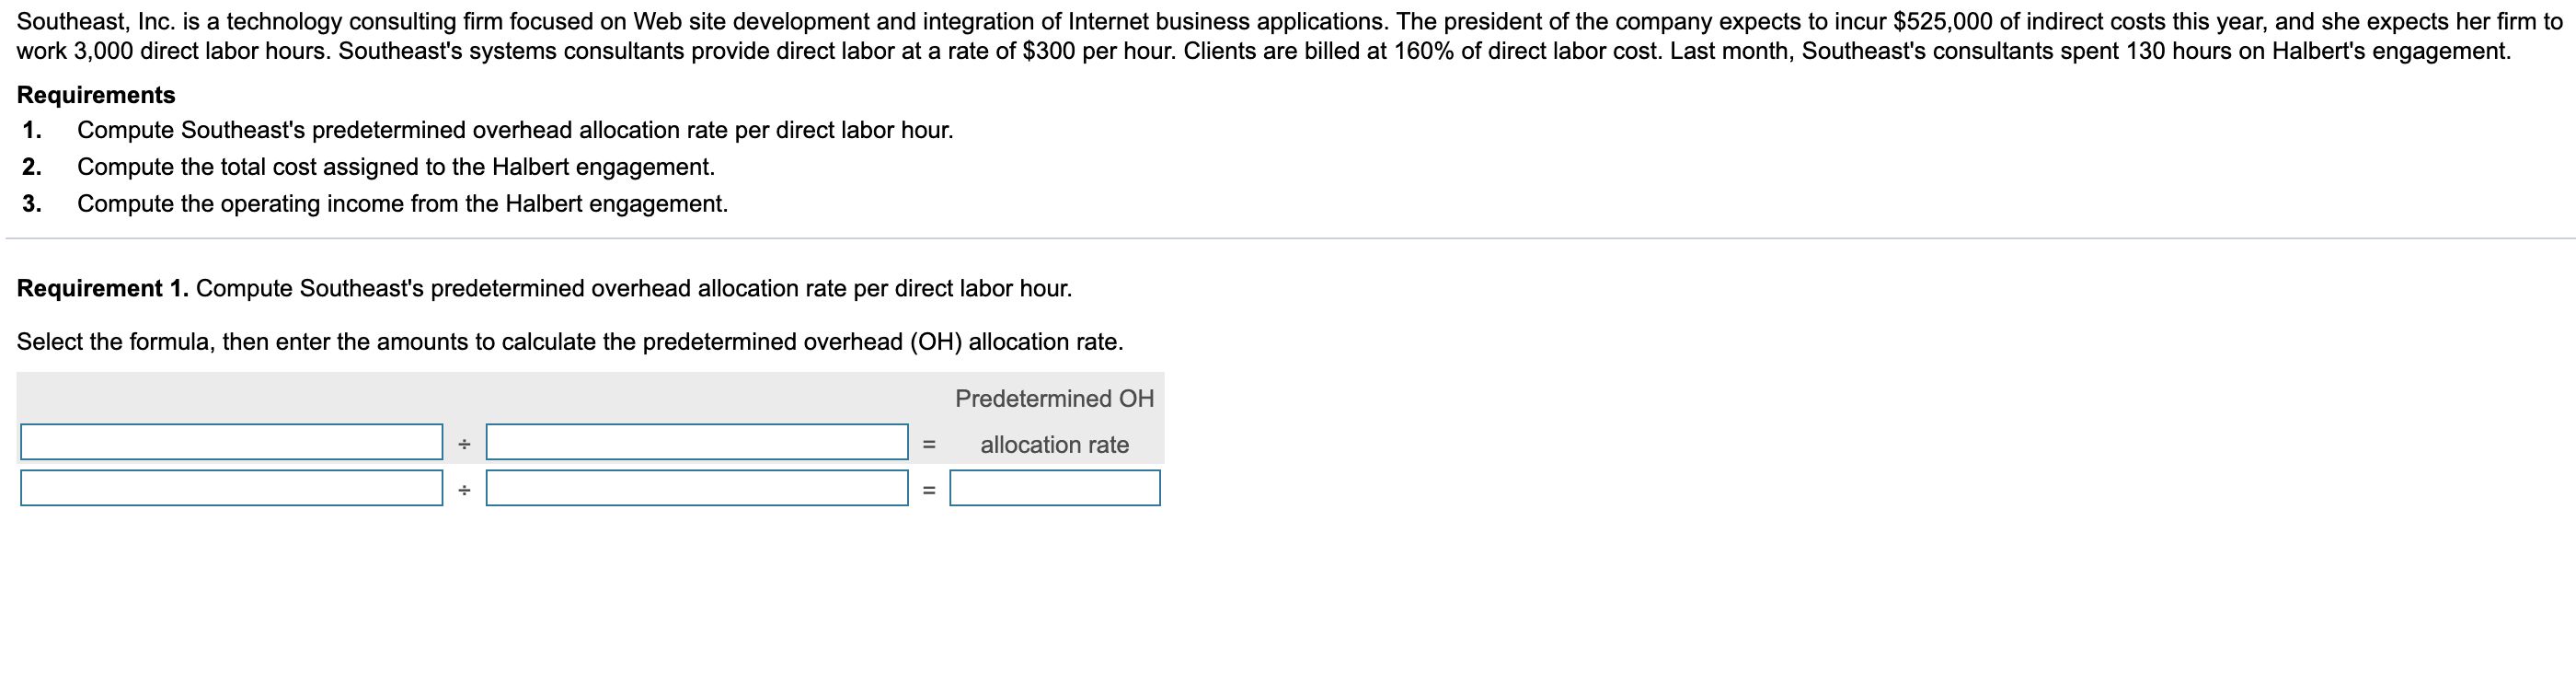
Task: Click the equals sign next to the answer box
Action: coord(927,489)
